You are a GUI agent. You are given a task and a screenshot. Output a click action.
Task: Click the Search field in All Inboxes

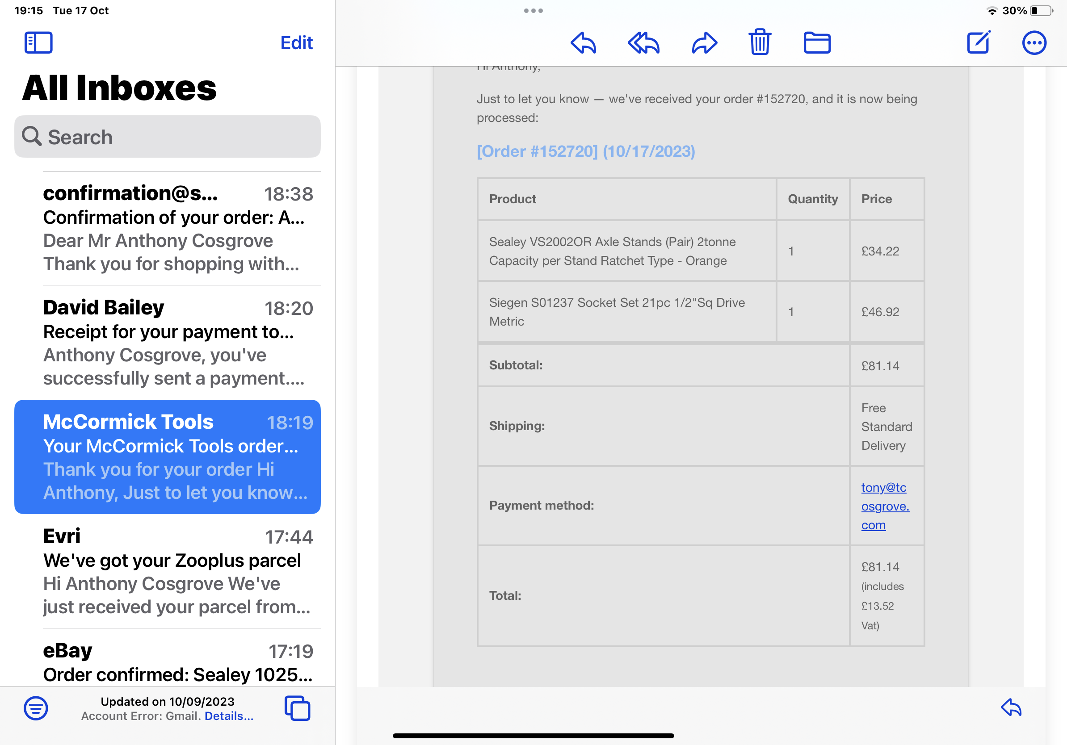(x=167, y=137)
